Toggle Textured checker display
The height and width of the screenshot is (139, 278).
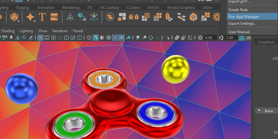(x=115, y=37)
